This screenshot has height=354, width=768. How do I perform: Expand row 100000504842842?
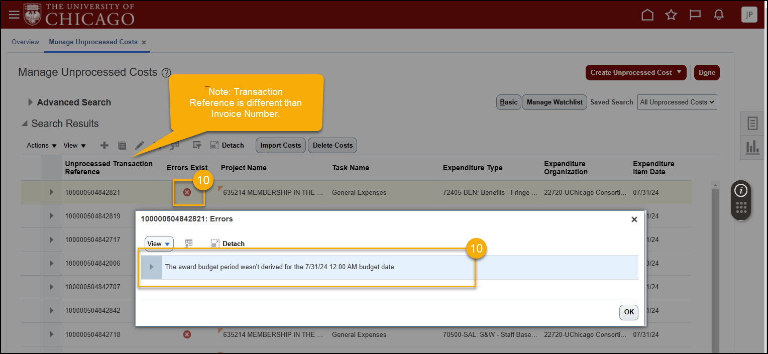coord(51,310)
